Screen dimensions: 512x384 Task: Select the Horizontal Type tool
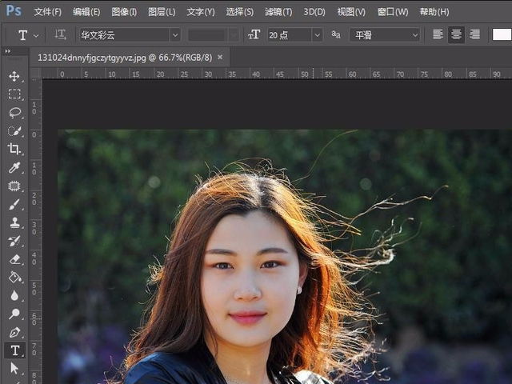(14, 350)
